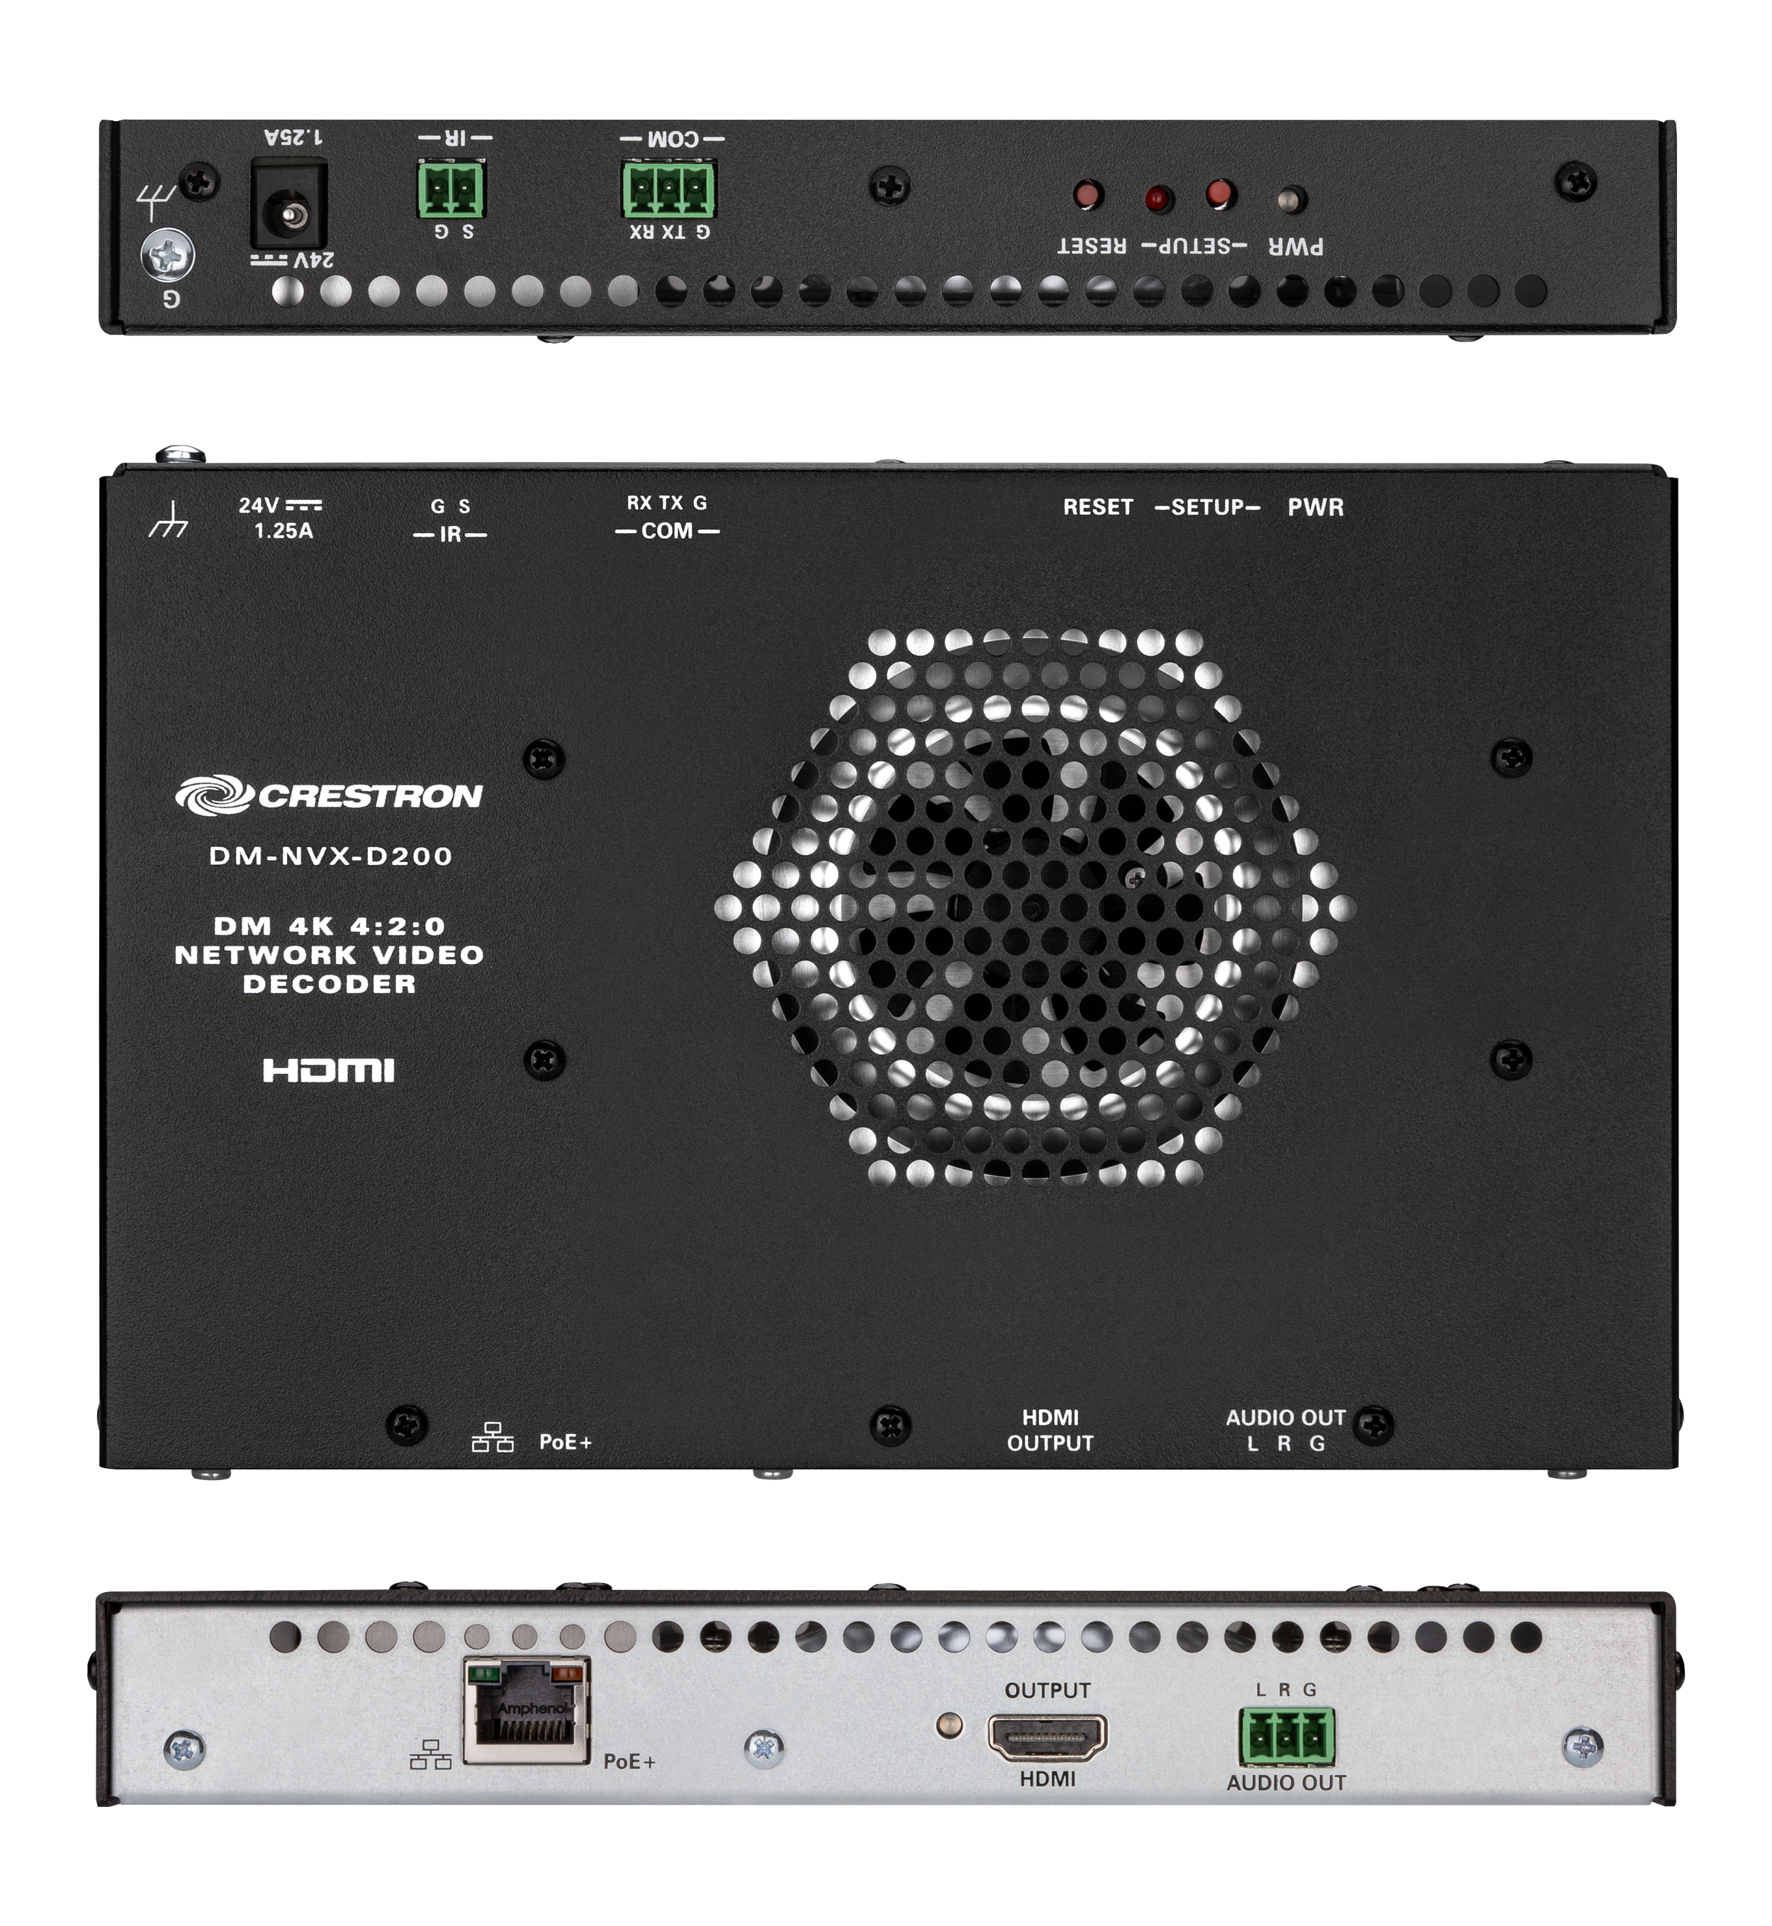Screen dimensions: 1772x1926
Task: Click the ground symbol on top panel
Action: point(169,521)
